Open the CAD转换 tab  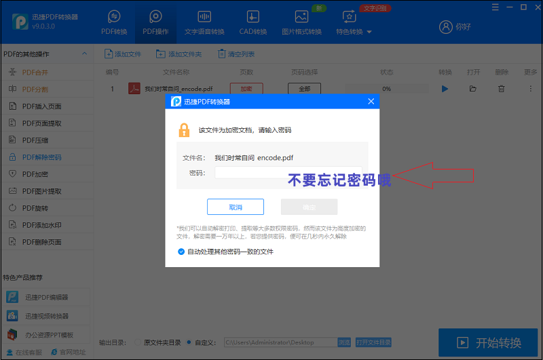click(252, 22)
